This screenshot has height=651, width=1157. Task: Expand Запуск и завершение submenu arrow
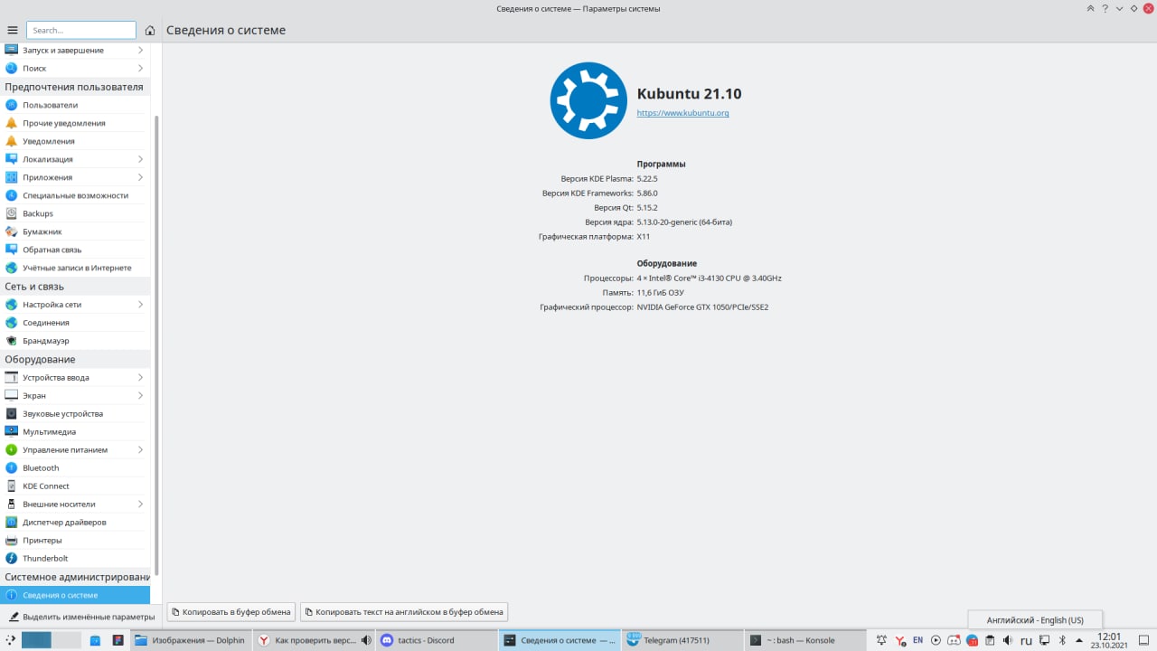(x=140, y=50)
